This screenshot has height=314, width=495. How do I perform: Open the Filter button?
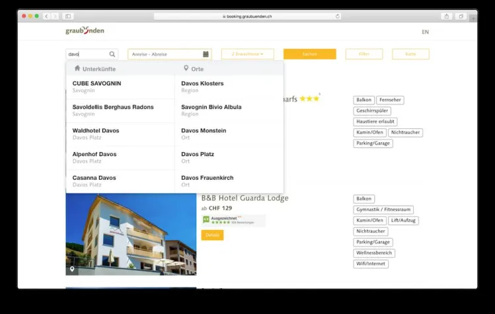(363, 54)
